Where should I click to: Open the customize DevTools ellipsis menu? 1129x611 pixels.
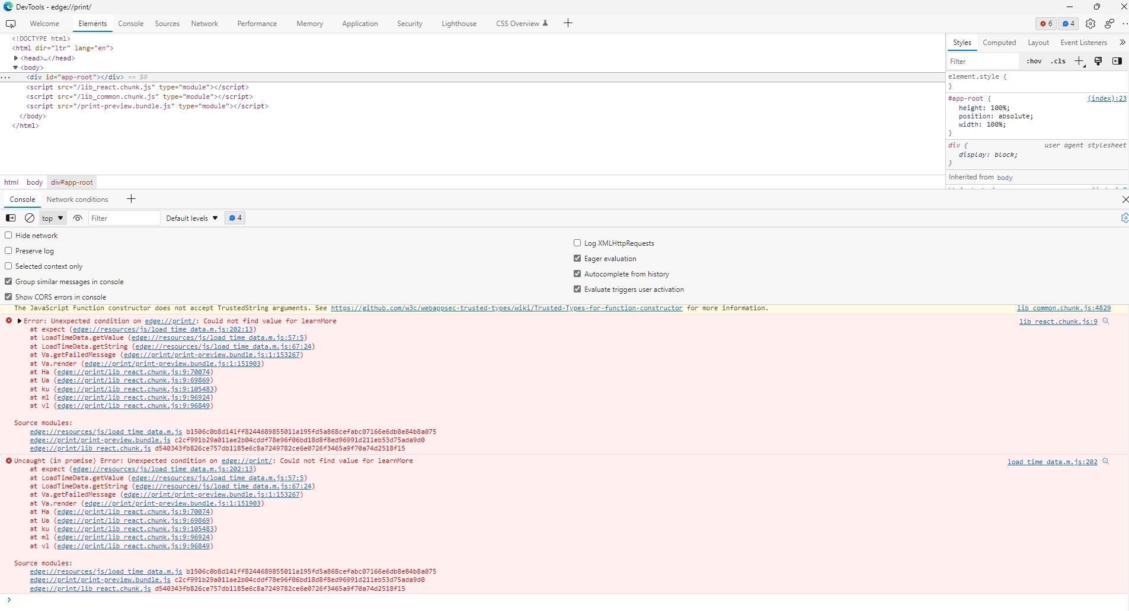(1125, 24)
